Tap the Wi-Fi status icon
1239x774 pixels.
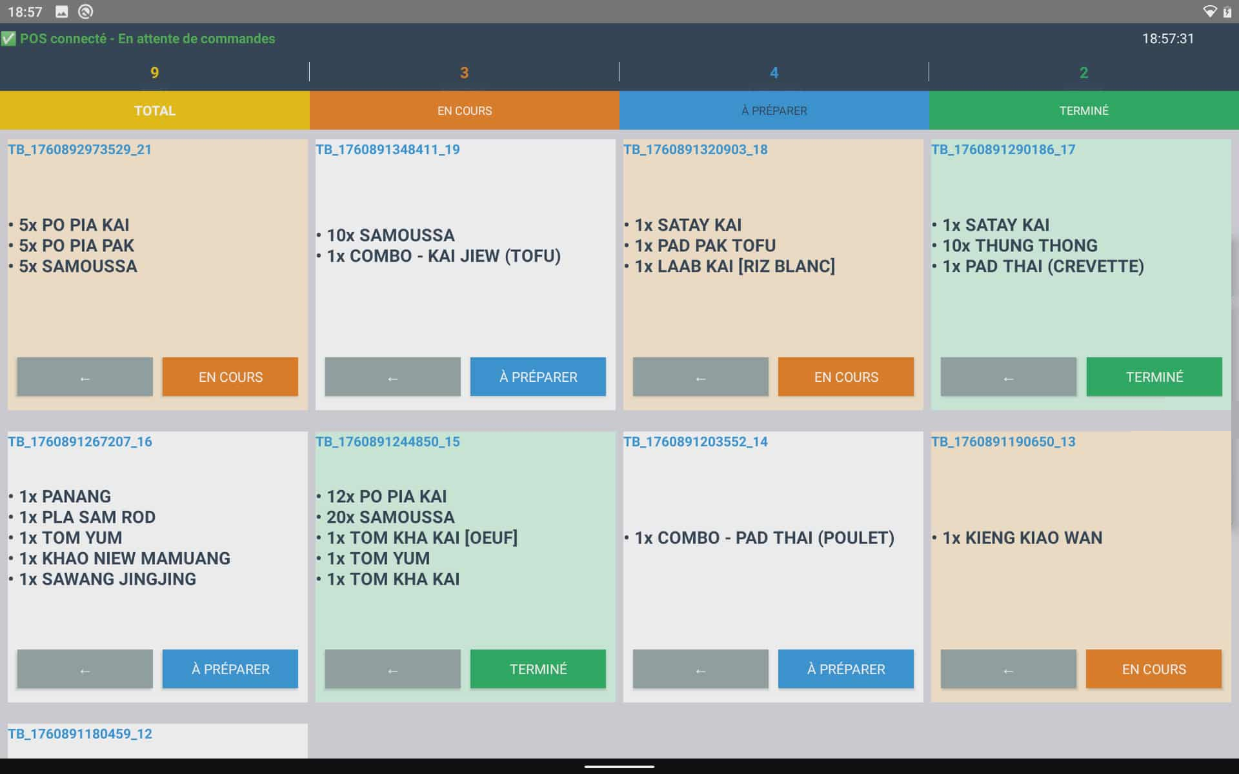(1209, 12)
